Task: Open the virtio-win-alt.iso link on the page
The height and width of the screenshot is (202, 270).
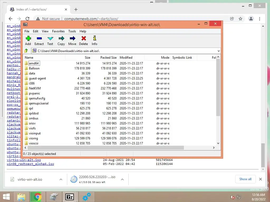Action: [24, 160]
